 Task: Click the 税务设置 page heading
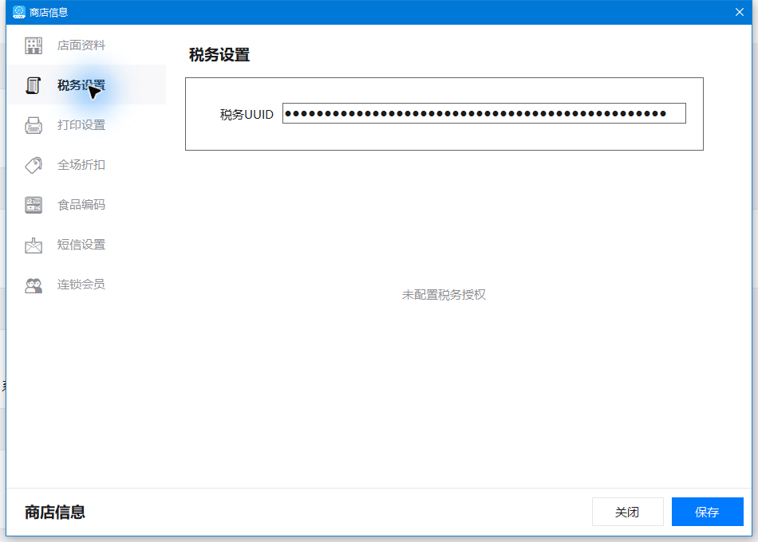coord(219,54)
